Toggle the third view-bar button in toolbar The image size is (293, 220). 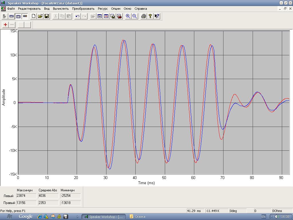[18, 16]
